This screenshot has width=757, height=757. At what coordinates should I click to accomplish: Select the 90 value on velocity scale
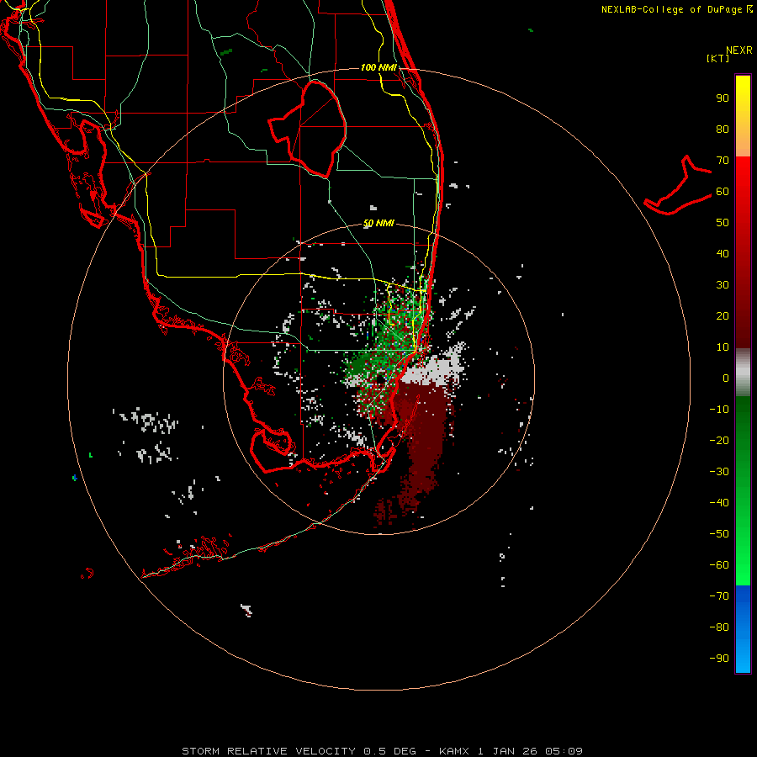723,98
